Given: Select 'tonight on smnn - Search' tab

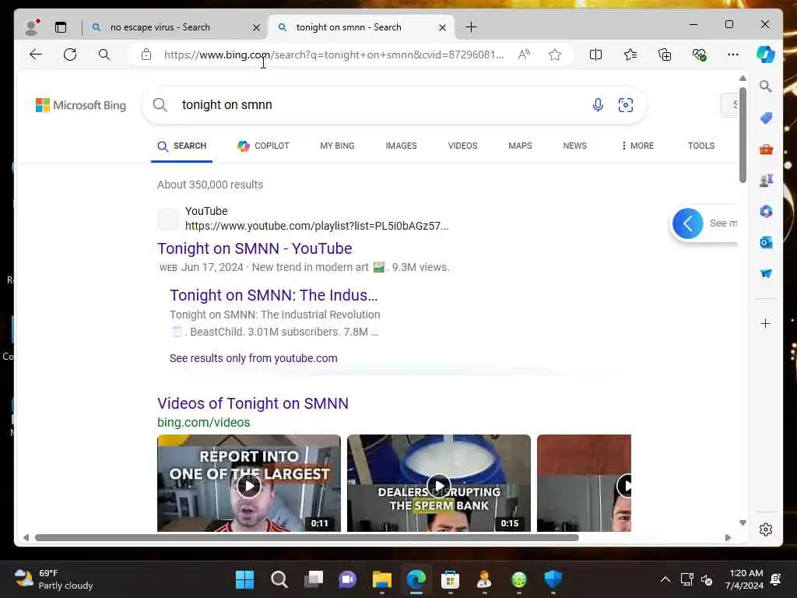Looking at the screenshot, I should (x=349, y=27).
